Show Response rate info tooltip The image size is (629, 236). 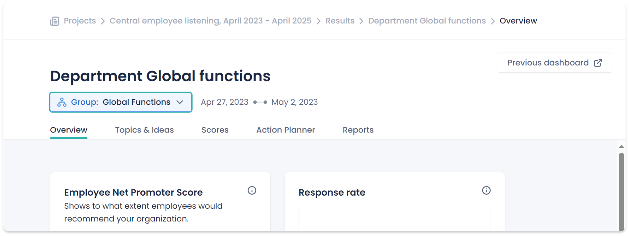[x=486, y=190]
